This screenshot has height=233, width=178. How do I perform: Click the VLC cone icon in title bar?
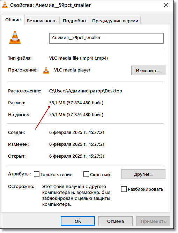(5, 5)
